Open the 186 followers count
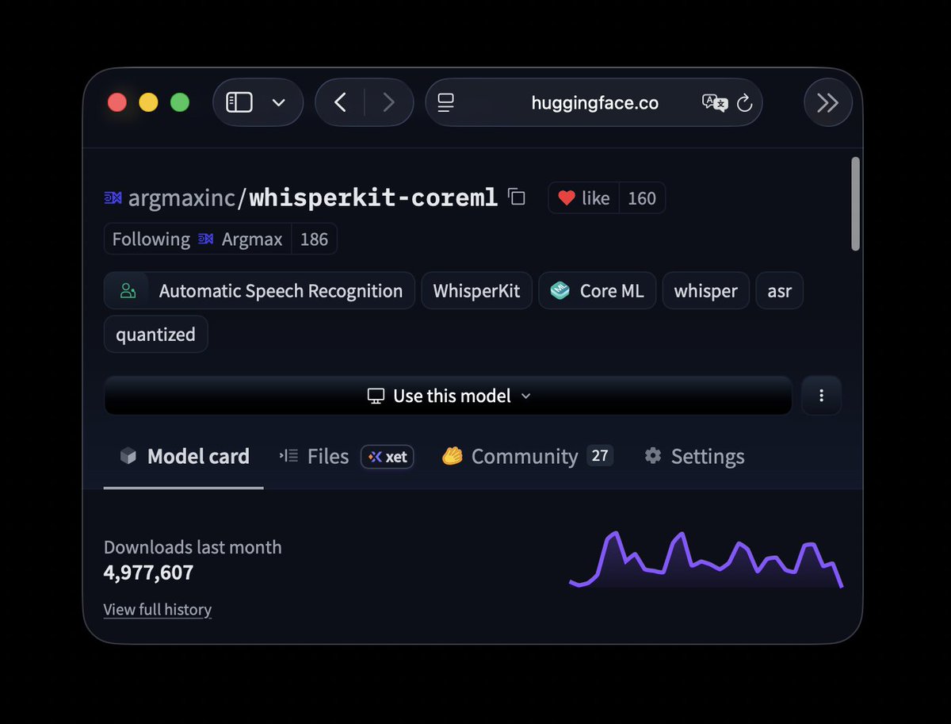This screenshot has height=724, width=951. click(x=314, y=239)
